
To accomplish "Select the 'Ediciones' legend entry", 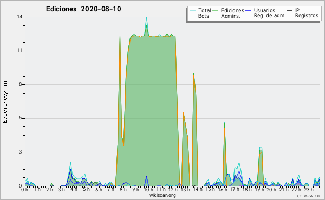I will coord(232,10).
